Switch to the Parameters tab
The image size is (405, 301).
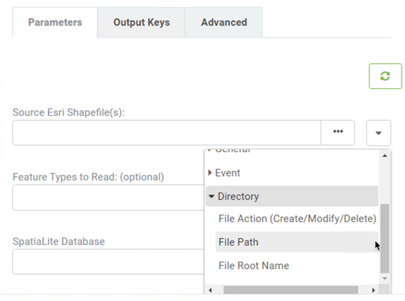tap(55, 22)
